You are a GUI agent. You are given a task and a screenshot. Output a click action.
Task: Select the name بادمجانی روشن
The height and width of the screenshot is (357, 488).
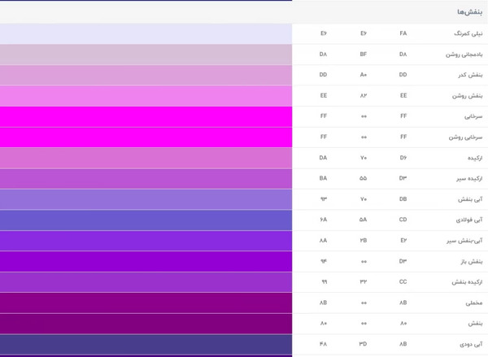pyautogui.click(x=464, y=54)
